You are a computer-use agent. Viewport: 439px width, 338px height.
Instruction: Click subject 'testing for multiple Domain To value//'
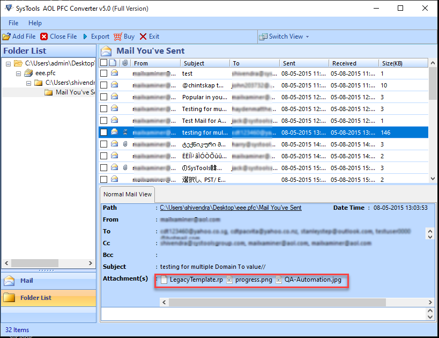213,267
